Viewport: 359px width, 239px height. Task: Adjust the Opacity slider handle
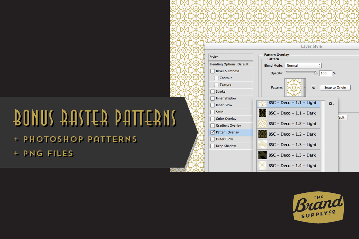[x=315, y=73]
